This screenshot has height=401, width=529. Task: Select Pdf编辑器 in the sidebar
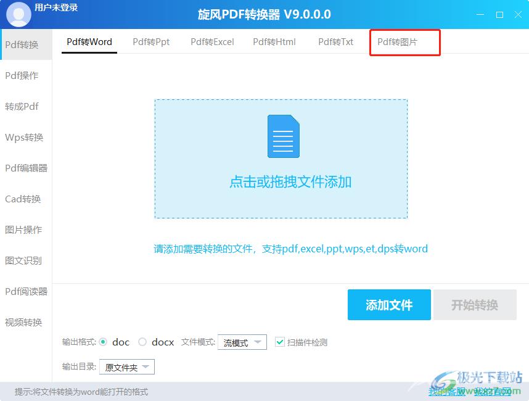pyautogui.click(x=26, y=168)
